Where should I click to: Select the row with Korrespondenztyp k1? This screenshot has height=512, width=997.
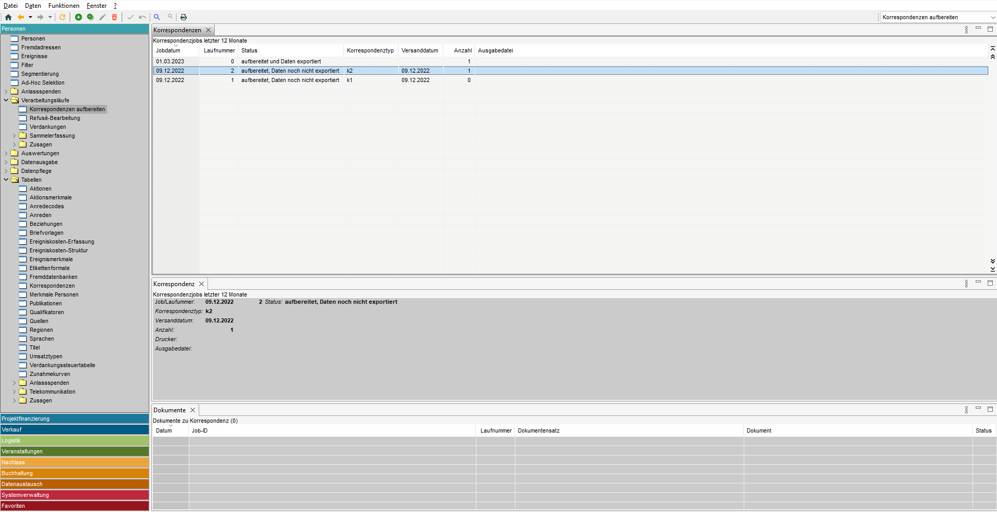pos(349,80)
